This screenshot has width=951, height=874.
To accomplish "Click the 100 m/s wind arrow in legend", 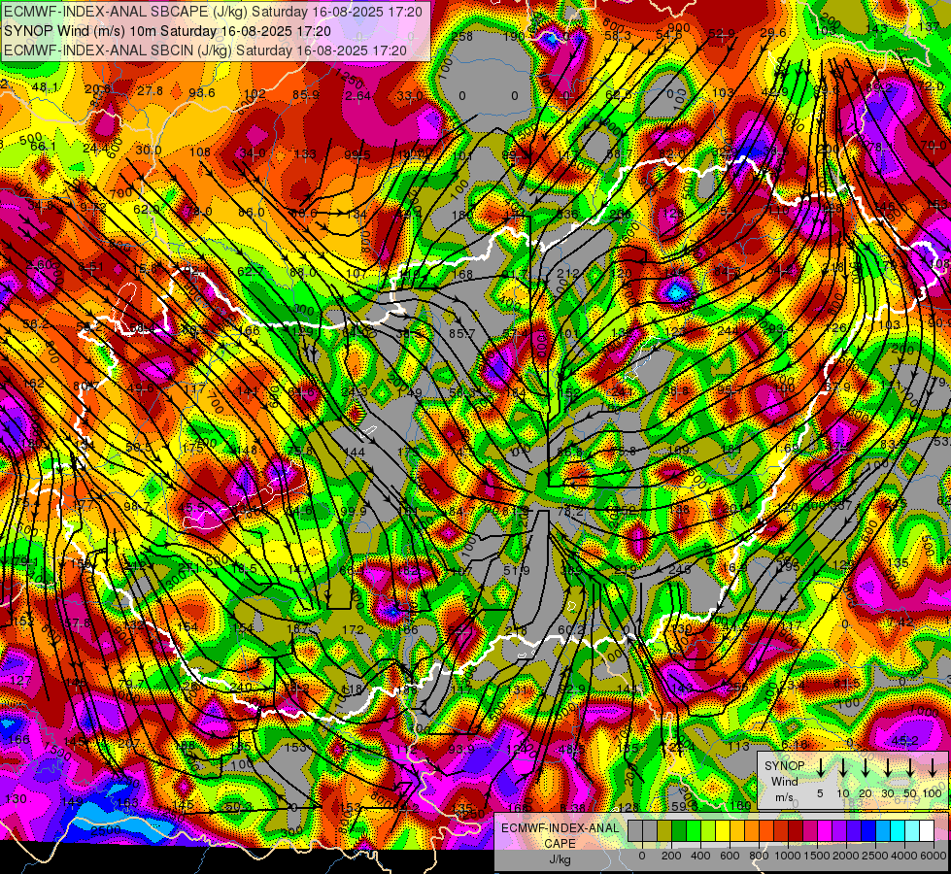I will pos(933,767).
